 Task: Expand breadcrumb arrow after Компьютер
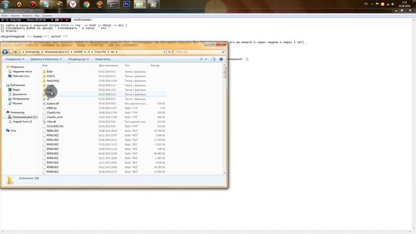pos(42,52)
